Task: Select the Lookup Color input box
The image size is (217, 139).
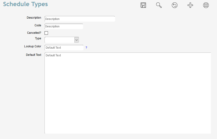Action: point(64,48)
